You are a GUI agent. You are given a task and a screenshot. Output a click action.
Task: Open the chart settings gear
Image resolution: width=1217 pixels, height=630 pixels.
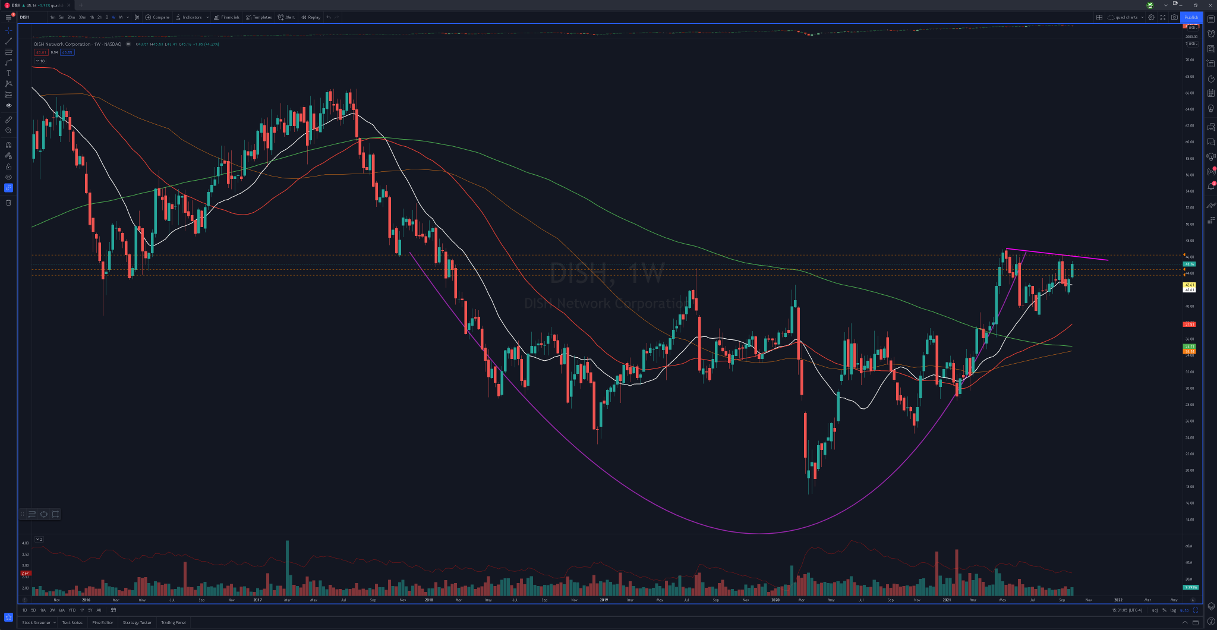click(x=1151, y=17)
